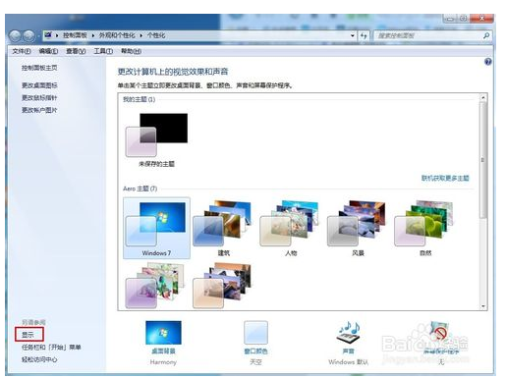Viewport: 505px width, 378px height.
Task: Select the 风景 landscapes theme
Action: pyautogui.click(x=358, y=228)
